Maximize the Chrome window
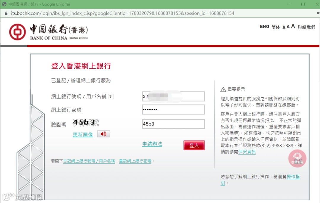Image resolution: width=320 pixels, height=203 pixels. [303, 4]
